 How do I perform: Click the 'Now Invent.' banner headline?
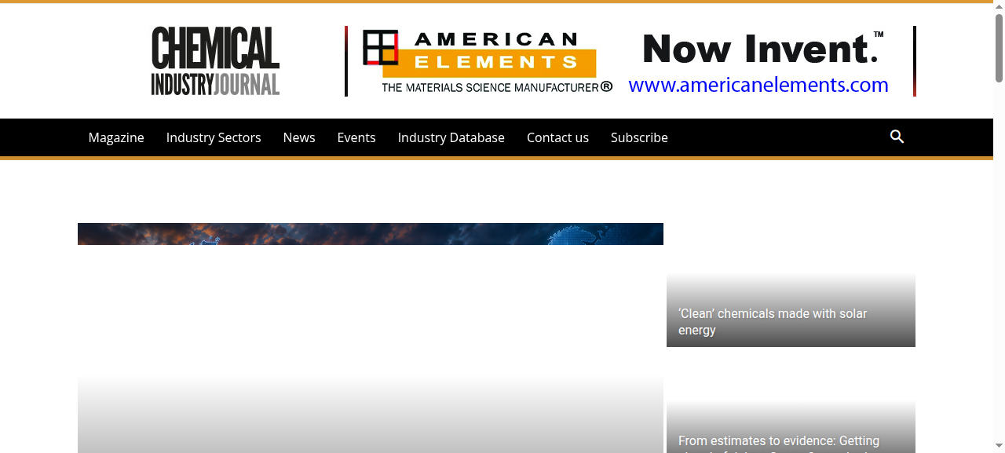[762, 49]
